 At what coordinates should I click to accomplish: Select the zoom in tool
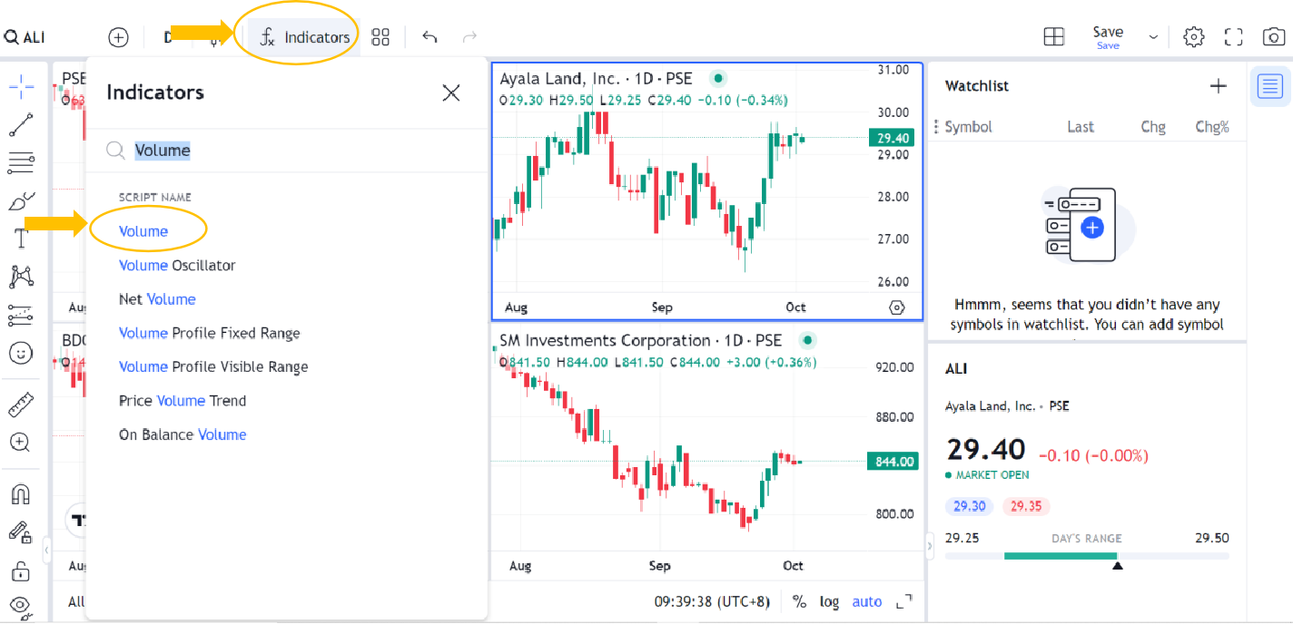[x=21, y=442]
